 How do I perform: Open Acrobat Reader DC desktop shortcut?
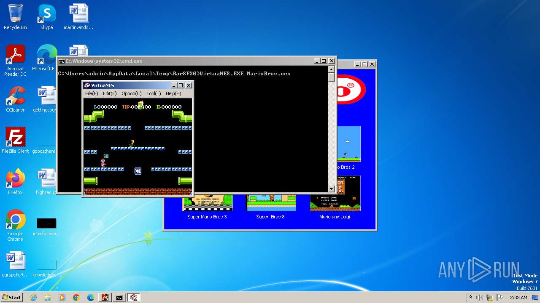pyautogui.click(x=15, y=61)
